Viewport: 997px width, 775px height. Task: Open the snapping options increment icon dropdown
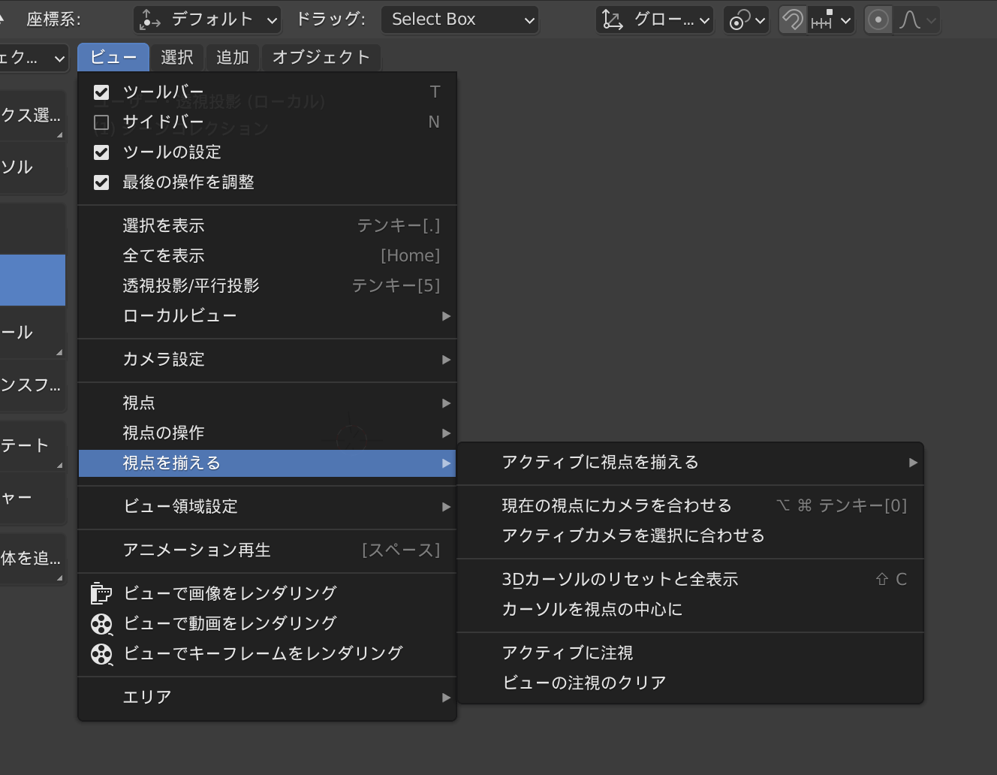pos(832,20)
